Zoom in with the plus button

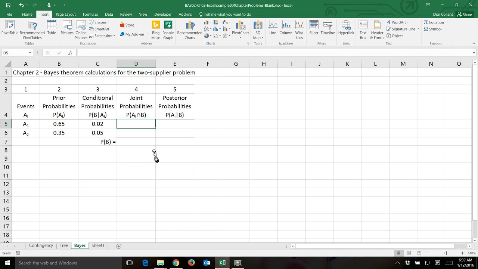(x=462, y=253)
